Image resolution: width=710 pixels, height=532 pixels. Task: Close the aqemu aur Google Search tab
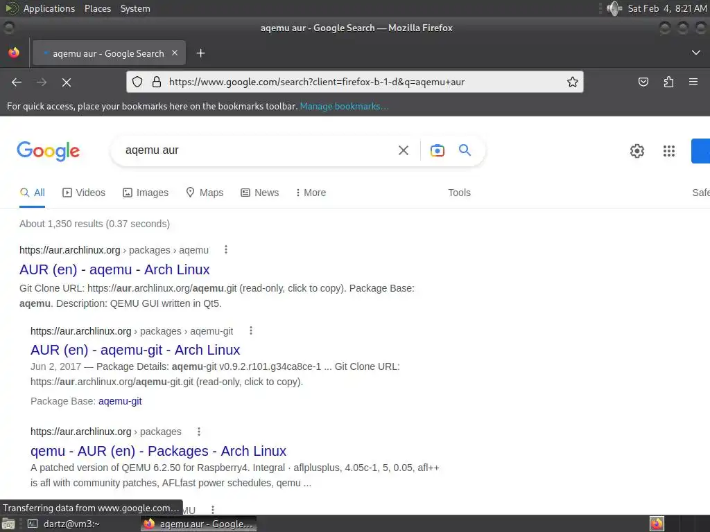point(175,53)
